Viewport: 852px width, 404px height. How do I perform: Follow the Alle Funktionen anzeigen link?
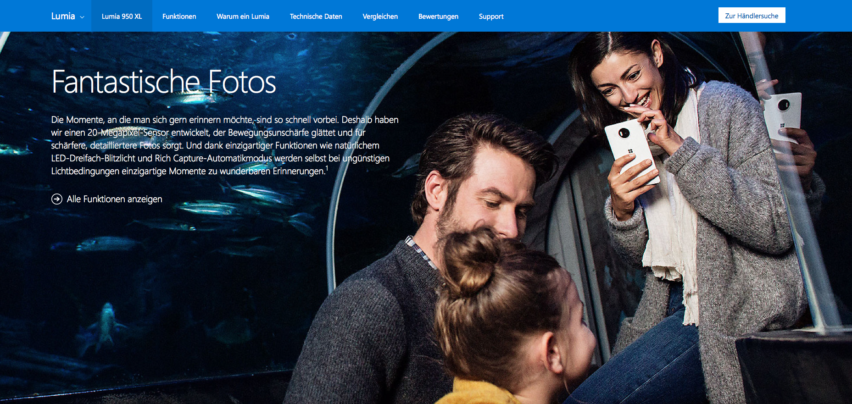click(115, 199)
